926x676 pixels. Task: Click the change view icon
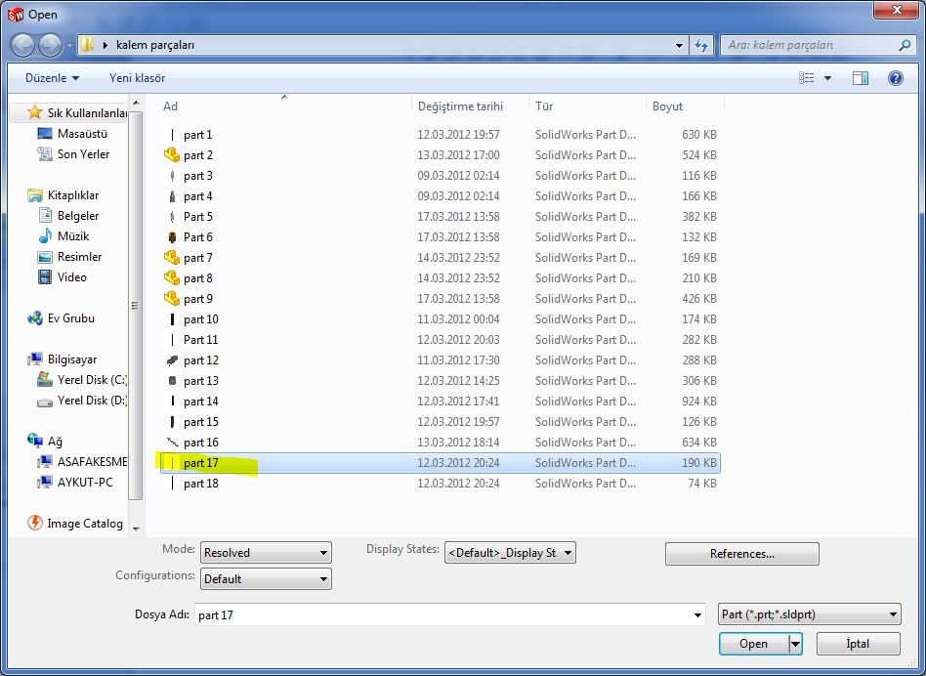coord(806,78)
